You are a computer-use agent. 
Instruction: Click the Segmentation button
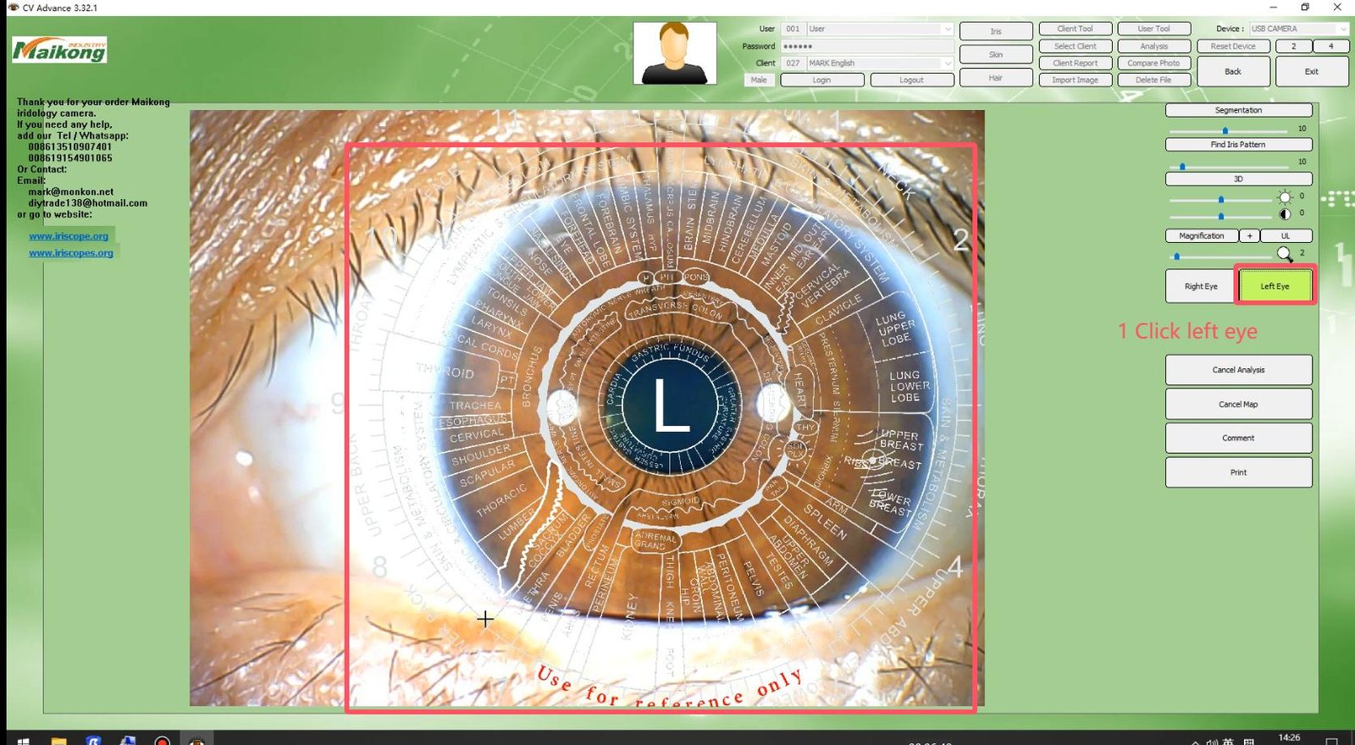1238,110
